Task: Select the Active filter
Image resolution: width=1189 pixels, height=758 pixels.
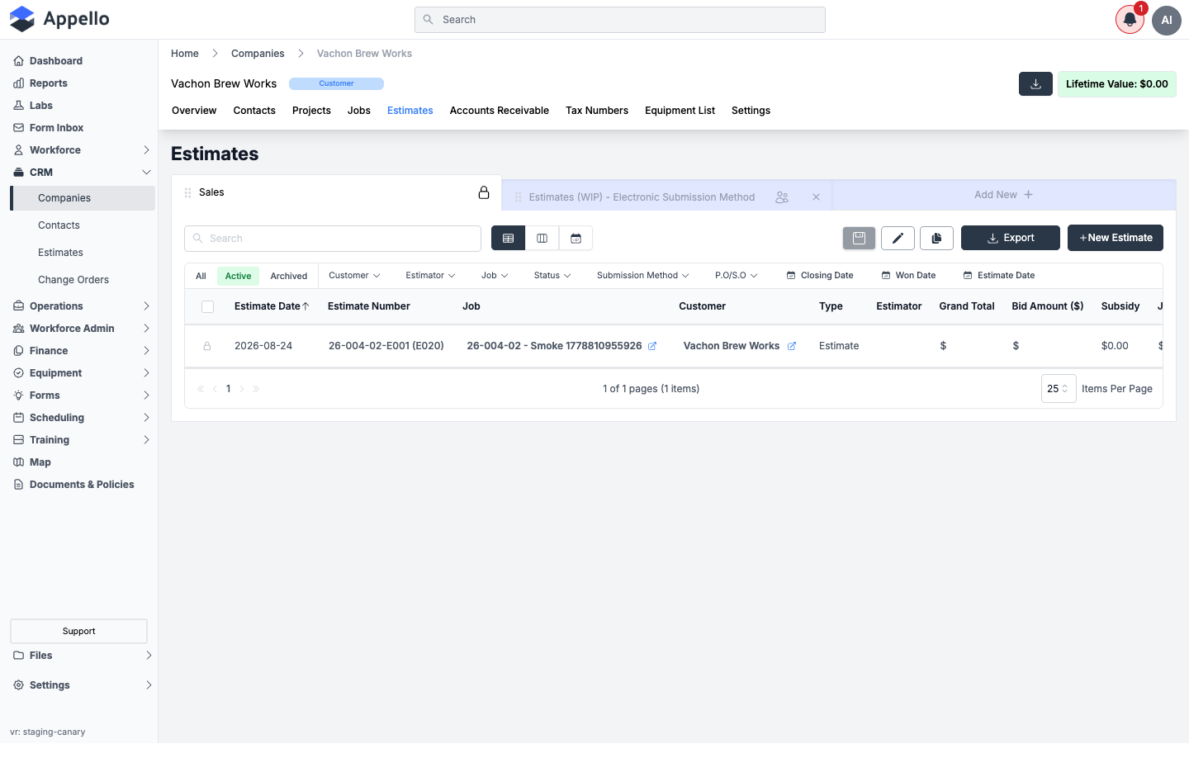Action: click(238, 276)
